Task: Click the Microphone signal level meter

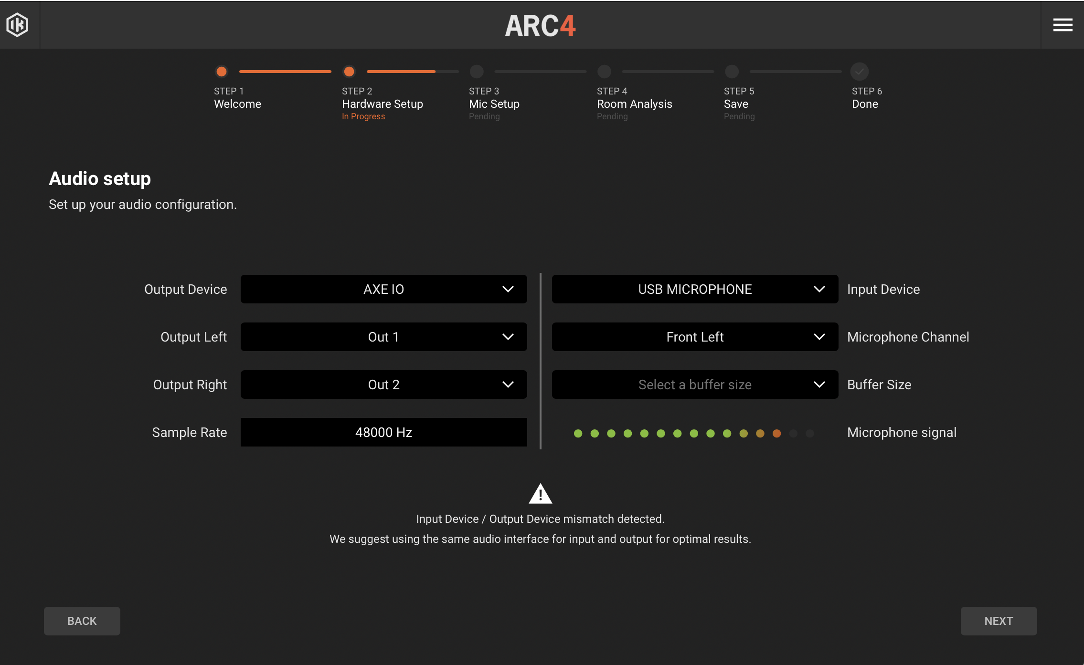Action: click(x=694, y=433)
